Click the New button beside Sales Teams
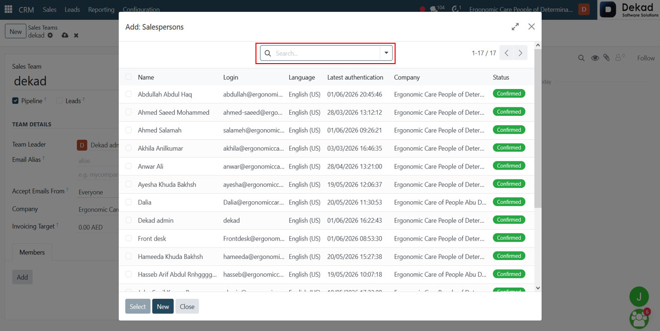This screenshot has width=660, height=331. click(15, 31)
